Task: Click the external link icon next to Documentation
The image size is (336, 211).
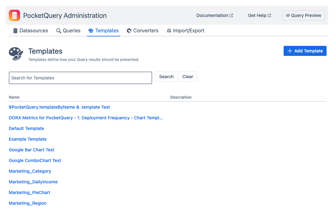Action: 231,15
